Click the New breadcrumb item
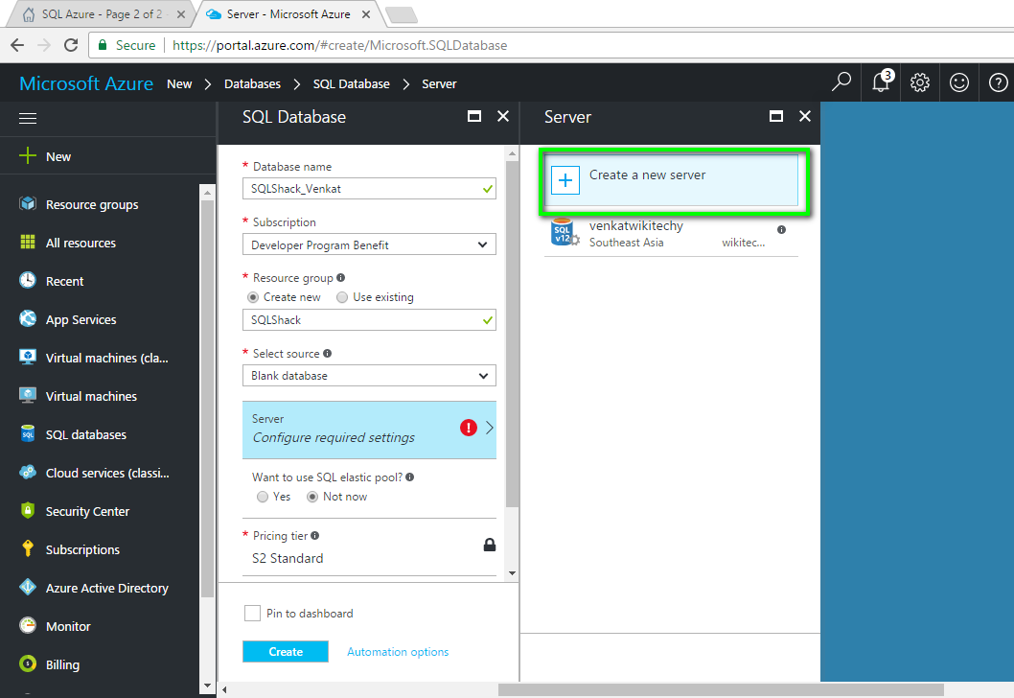The width and height of the screenshot is (1014, 698). coord(179,84)
